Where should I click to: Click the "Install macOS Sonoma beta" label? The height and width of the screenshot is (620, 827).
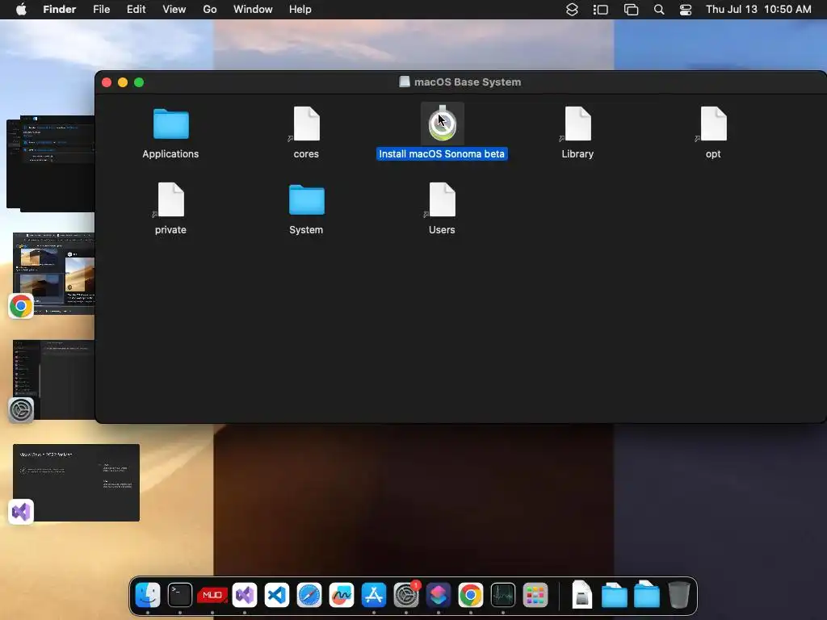pos(442,154)
